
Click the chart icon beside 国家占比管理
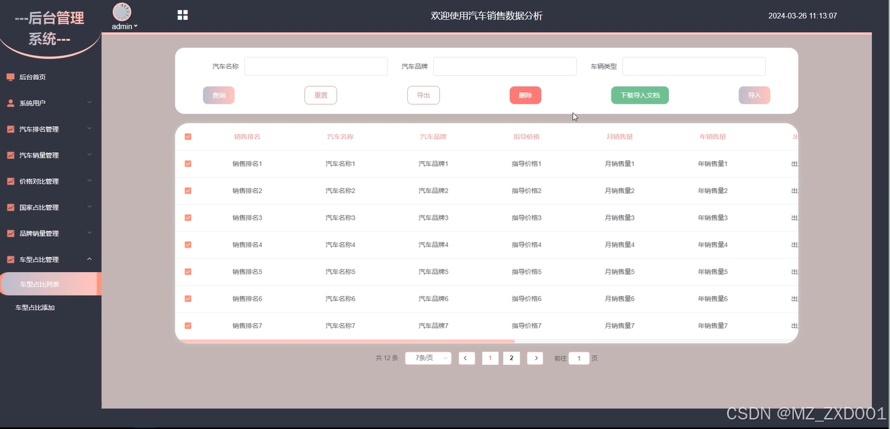click(10, 207)
